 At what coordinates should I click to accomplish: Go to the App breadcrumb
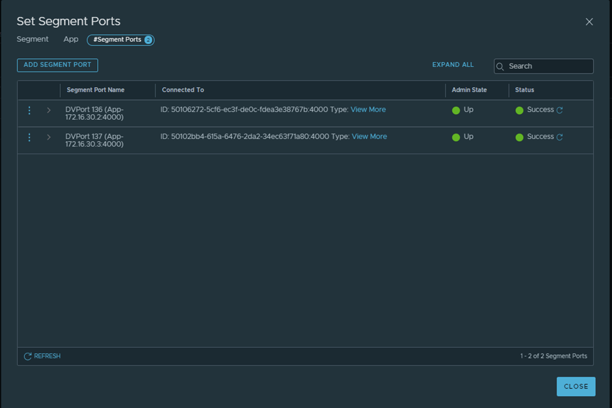(x=71, y=39)
